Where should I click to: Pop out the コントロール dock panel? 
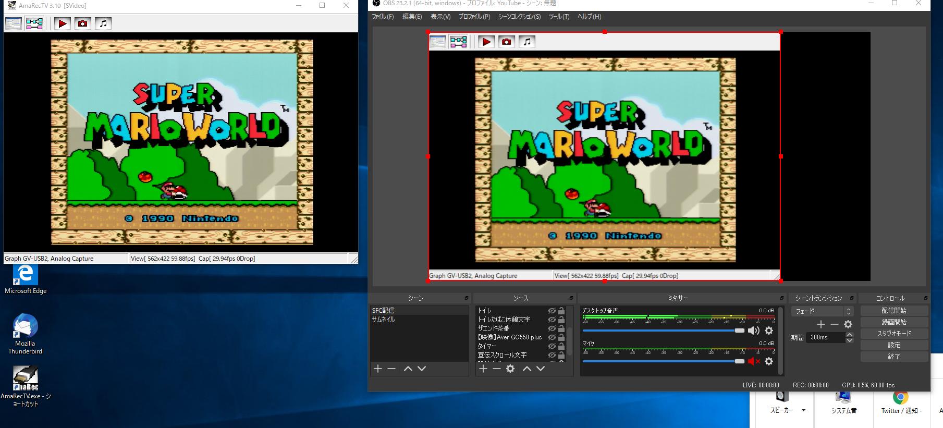(x=925, y=298)
